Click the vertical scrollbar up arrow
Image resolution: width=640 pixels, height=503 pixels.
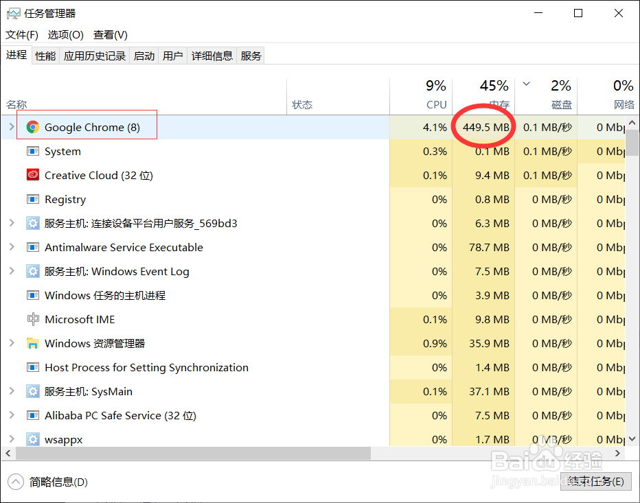coord(632,123)
